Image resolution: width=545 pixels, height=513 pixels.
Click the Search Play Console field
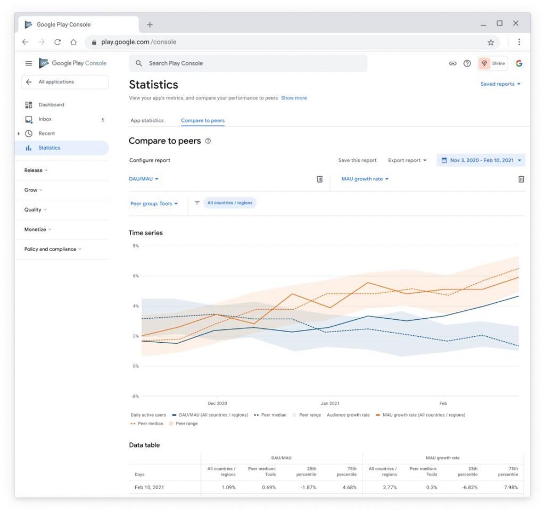pyautogui.click(x=248, y=64)
